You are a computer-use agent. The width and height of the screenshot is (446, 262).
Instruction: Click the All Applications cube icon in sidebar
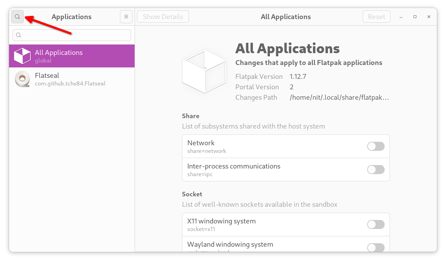[x=22, y=56]
